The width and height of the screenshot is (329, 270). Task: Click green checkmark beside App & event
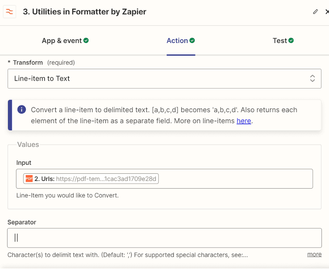(x=86, y=40)
